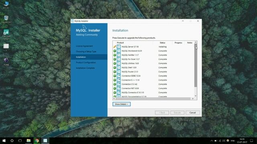Click the Execute button
The image size is (257, 144).
[177, 113]
